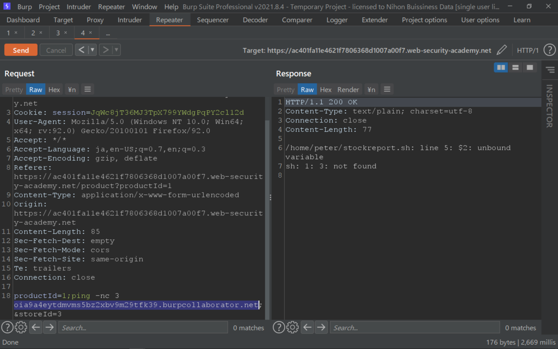Switch to the Extender tab

375,20
